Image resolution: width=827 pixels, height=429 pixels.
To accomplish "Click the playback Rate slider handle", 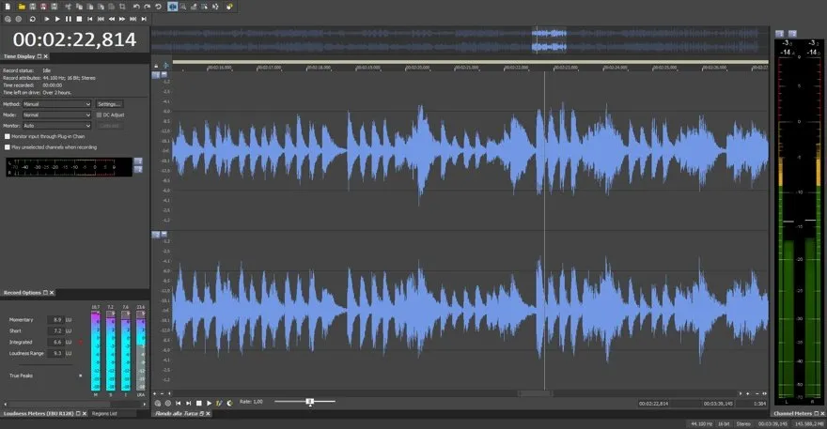I will 309,402.
